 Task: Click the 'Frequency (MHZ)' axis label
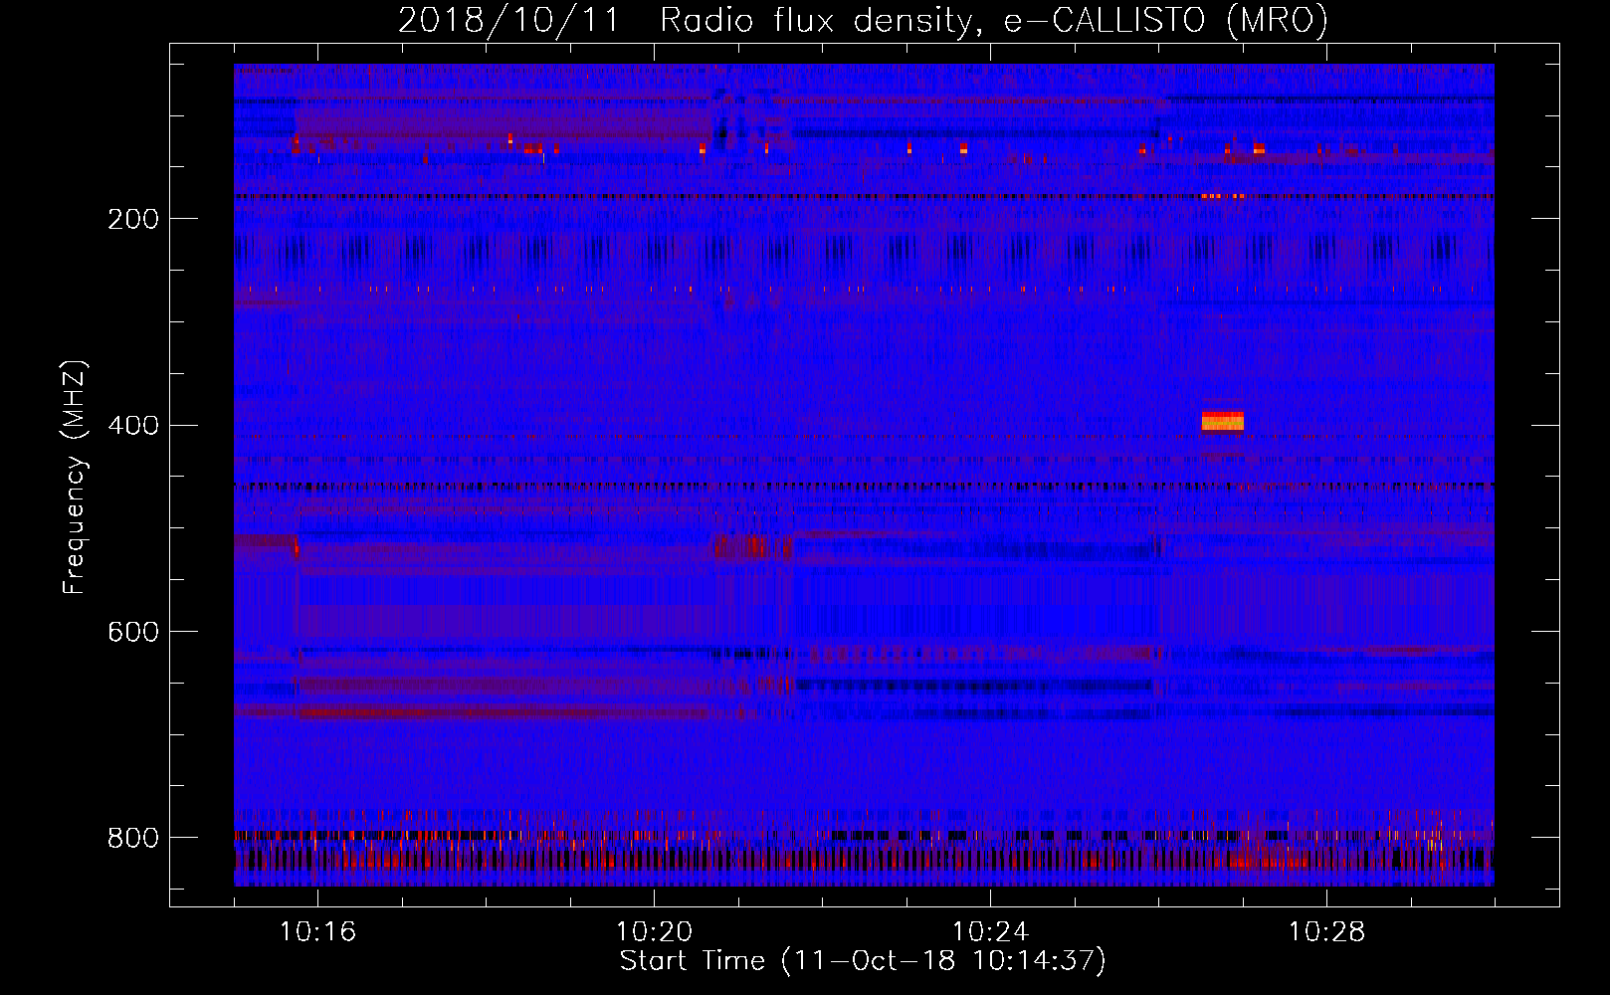tap(75, 477)
